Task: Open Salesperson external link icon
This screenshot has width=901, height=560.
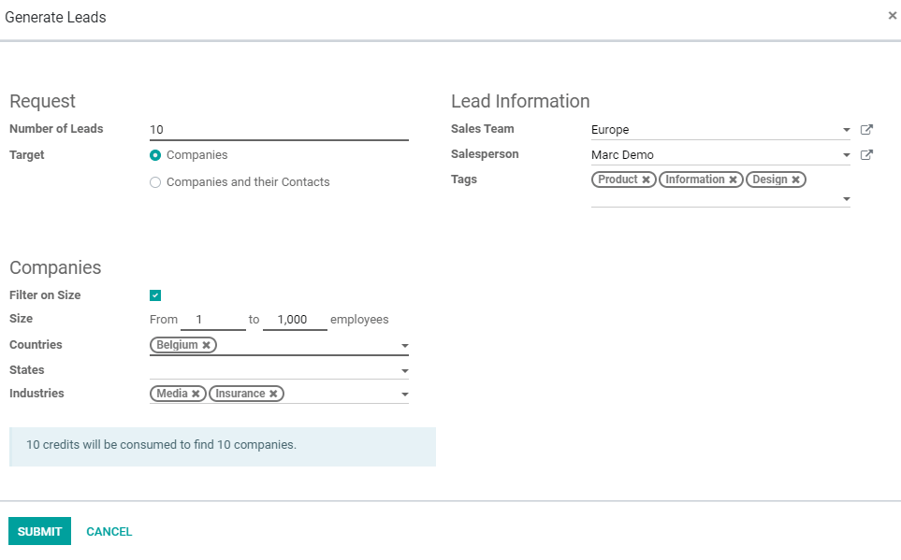Action: pos(866,155)
